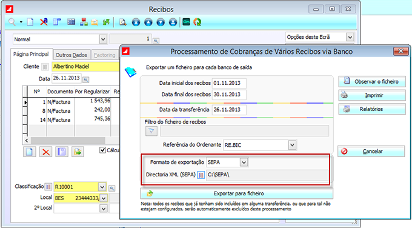This screenshot has width=412, height=228.
Task: Click the green 'On' icon in toolbar
Action: tap(186, 22)
